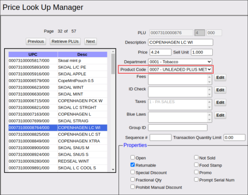Go to Next page of PLUs
This screenshot has width=248, height=195.
pyautogui.click(x=91, y=41)
